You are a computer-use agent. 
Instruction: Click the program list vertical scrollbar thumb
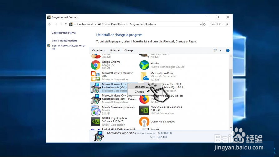(231, 84)
